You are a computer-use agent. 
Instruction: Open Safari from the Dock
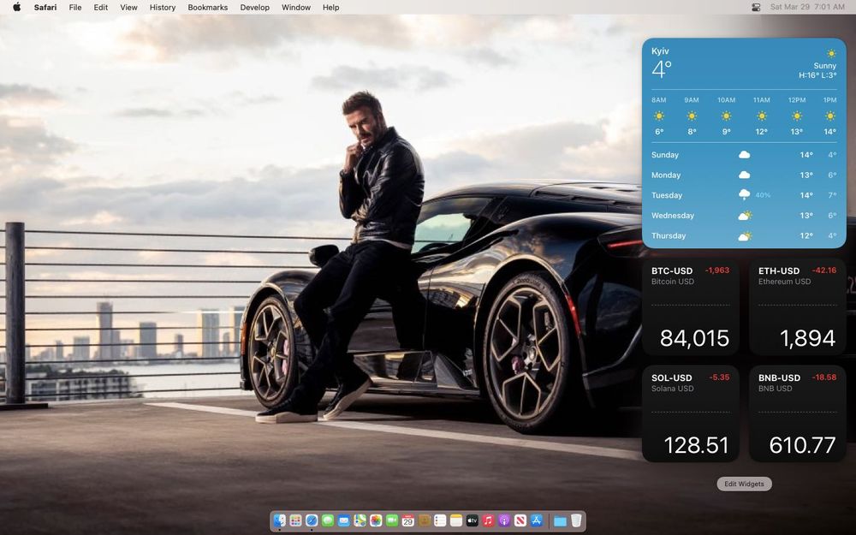(312, 520)
